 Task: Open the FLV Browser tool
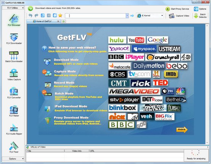[x=14, y=20]
